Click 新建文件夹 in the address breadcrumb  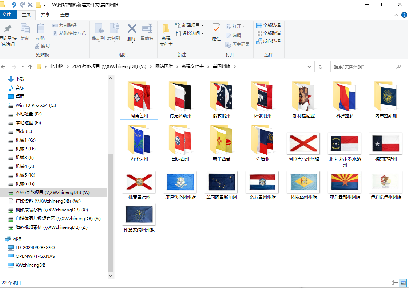[x=193, y=66]
